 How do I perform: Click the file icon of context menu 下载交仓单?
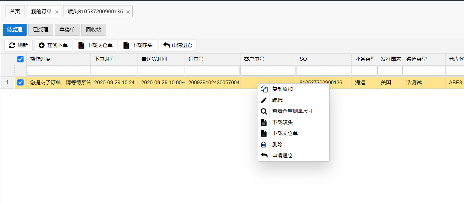point(263,133)
